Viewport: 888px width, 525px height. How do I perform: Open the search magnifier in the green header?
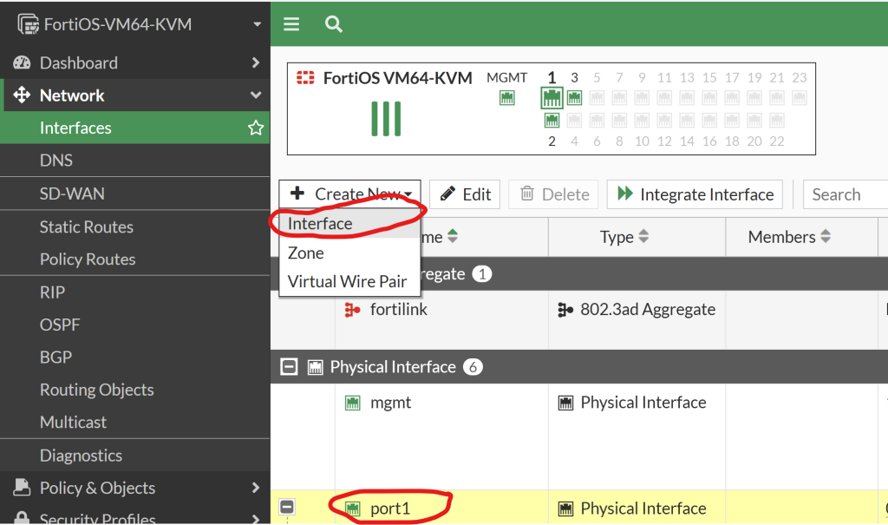point(334,23)
